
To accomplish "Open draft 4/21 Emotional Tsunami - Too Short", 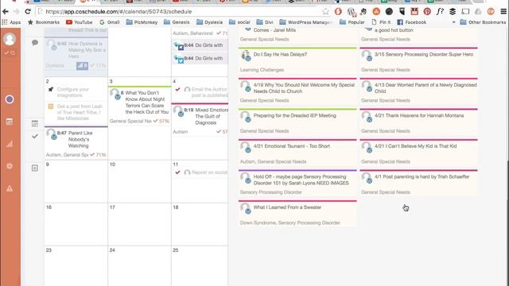I will pyautogui.click(x=297, y=153).
